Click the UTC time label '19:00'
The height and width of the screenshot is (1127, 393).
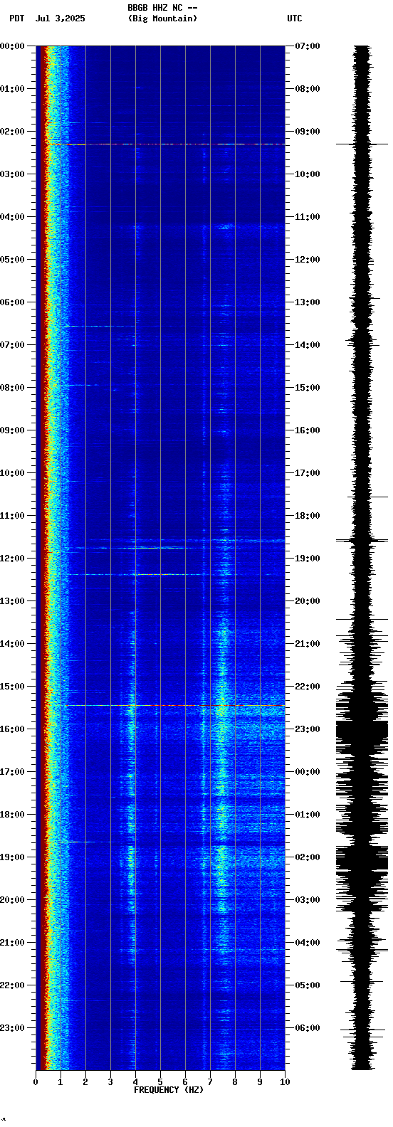[308, 559]
